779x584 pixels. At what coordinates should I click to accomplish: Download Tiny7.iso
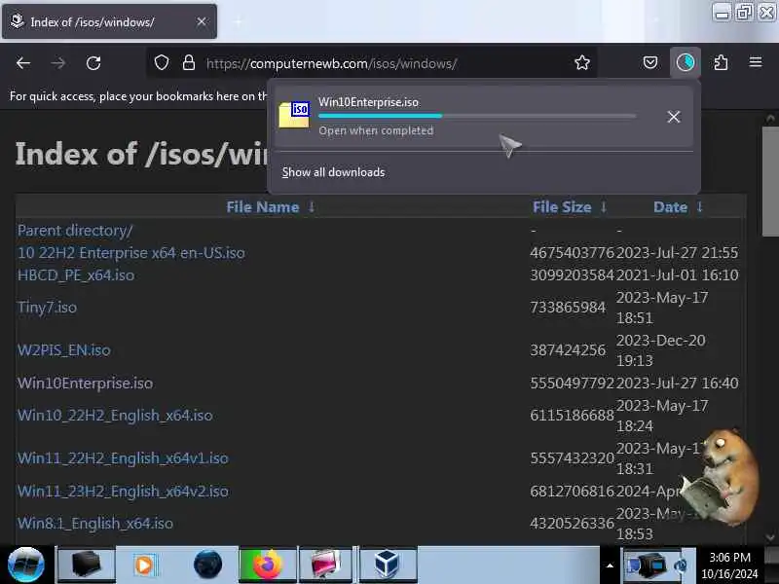coord(47,308)
